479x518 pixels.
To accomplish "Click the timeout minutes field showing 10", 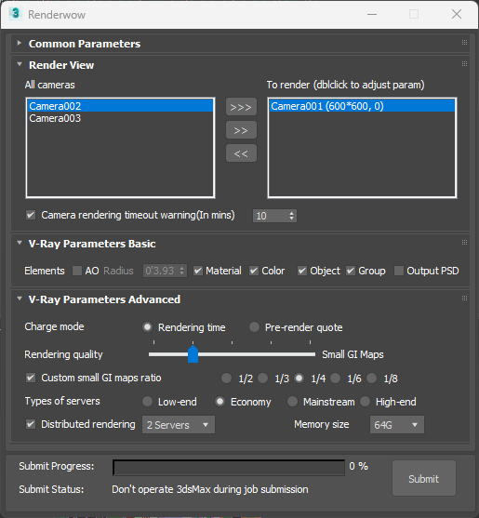I will [271, 216].
